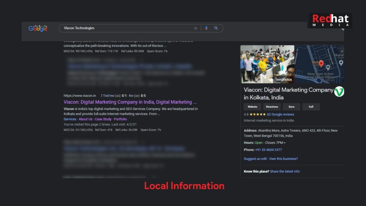Click the About Us sitelink
Screen dimensions: 366x206
[85, 119]
